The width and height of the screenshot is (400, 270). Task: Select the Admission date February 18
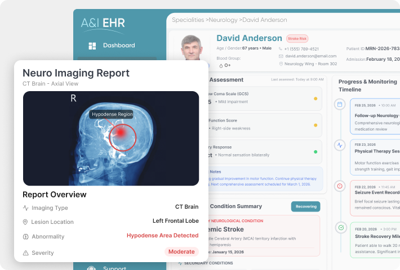tap(383, 59)
